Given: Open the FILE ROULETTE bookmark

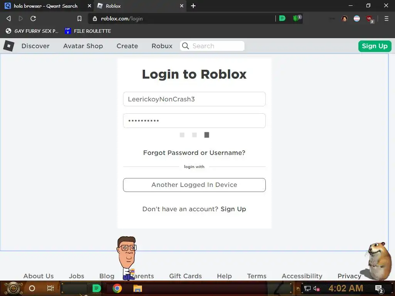Looking at the screenshot, I should click(x=88, y=31).
